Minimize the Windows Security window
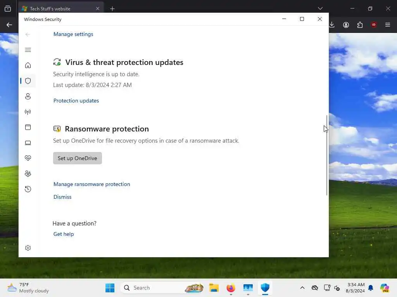Viewport: 397px width, 297px height. (284, 19)
